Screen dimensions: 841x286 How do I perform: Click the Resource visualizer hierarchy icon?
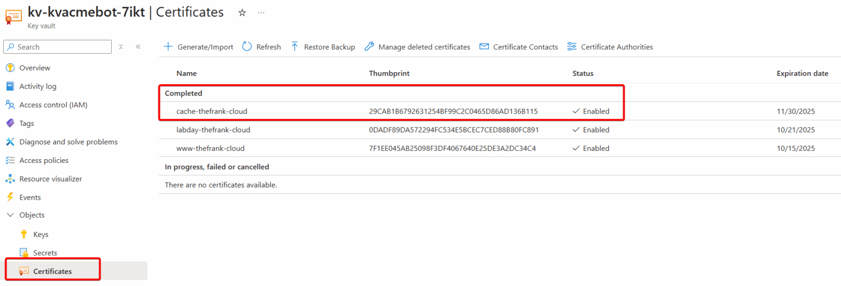click(x=10, y=179)
